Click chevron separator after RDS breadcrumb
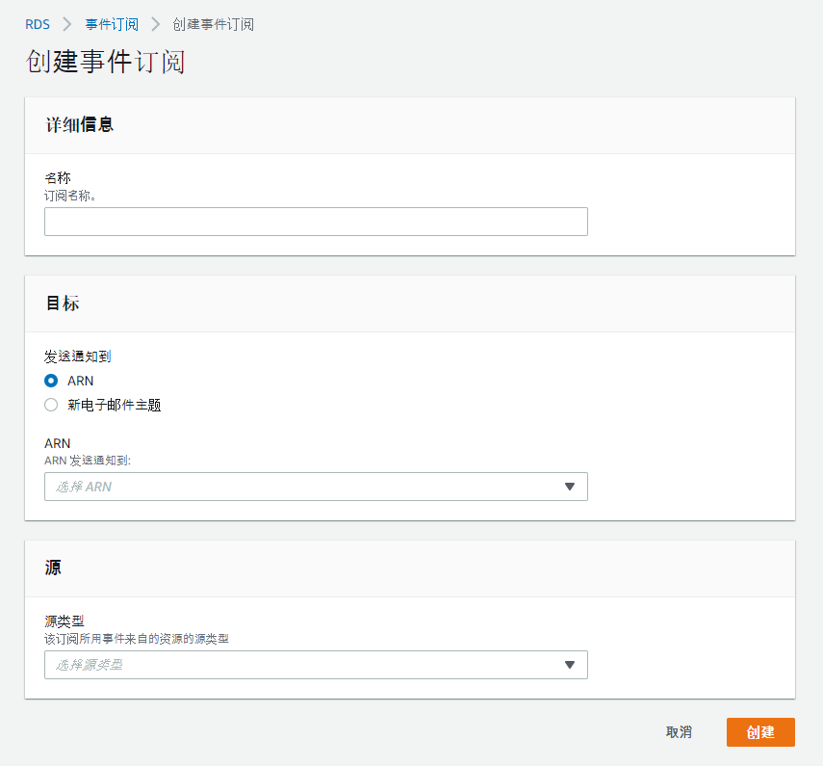Image resolution: width=823 pixels, height=766 pixels. 67,24
